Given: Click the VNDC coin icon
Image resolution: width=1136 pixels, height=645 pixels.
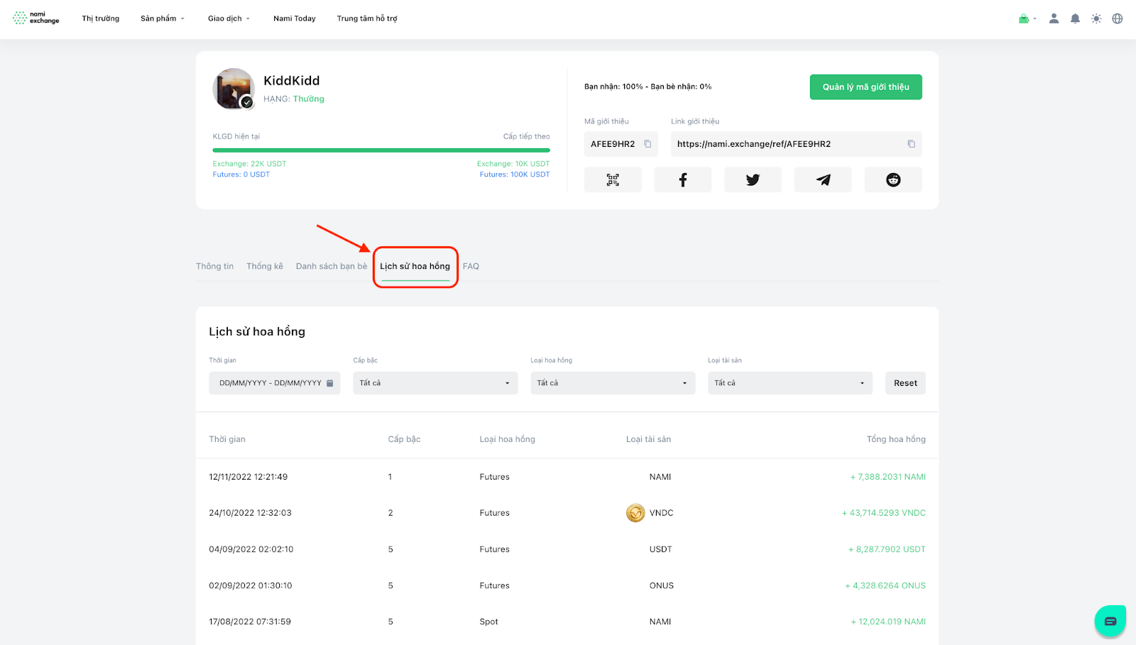Looking at the screenshot, I should pos(635,512).
